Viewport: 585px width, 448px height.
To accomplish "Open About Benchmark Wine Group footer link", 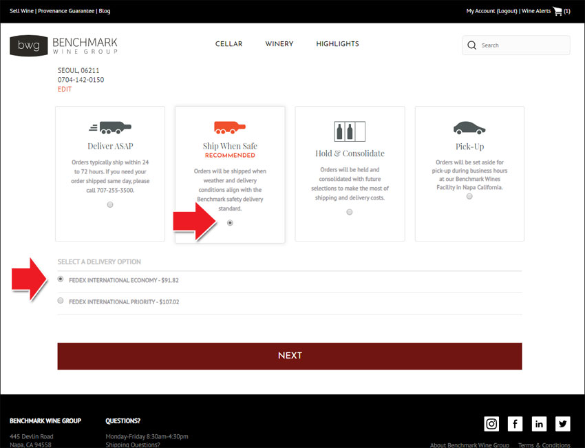I will click(469, 445).
